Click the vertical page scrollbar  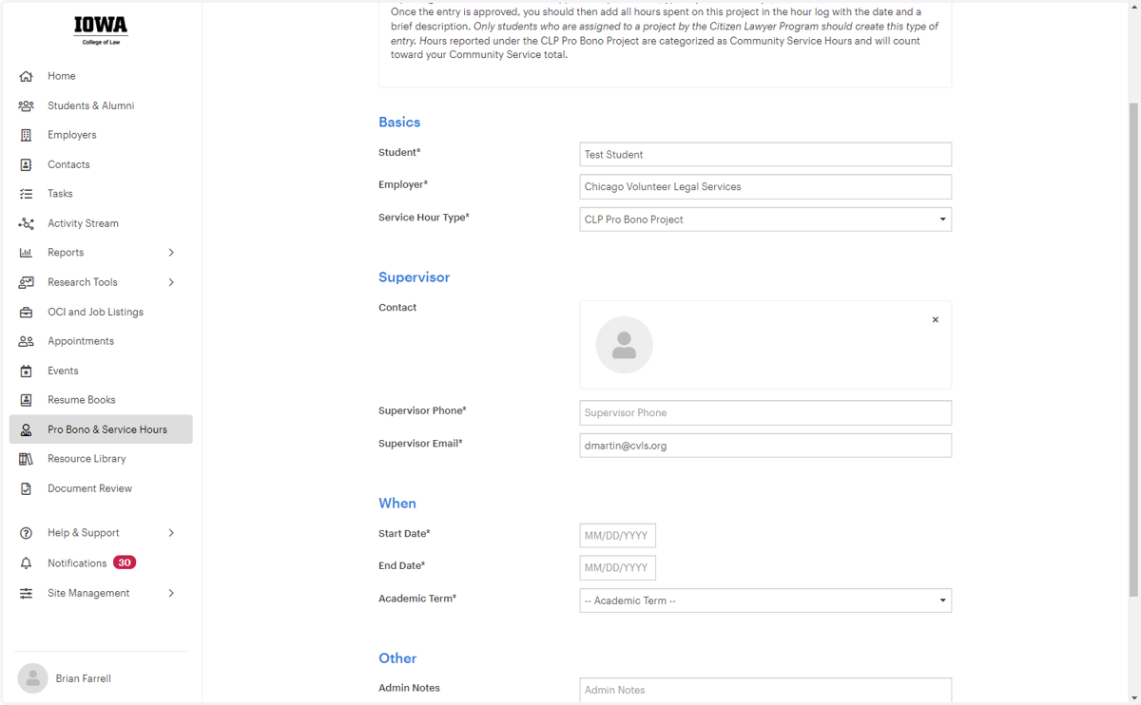(x=1133, y=350)
